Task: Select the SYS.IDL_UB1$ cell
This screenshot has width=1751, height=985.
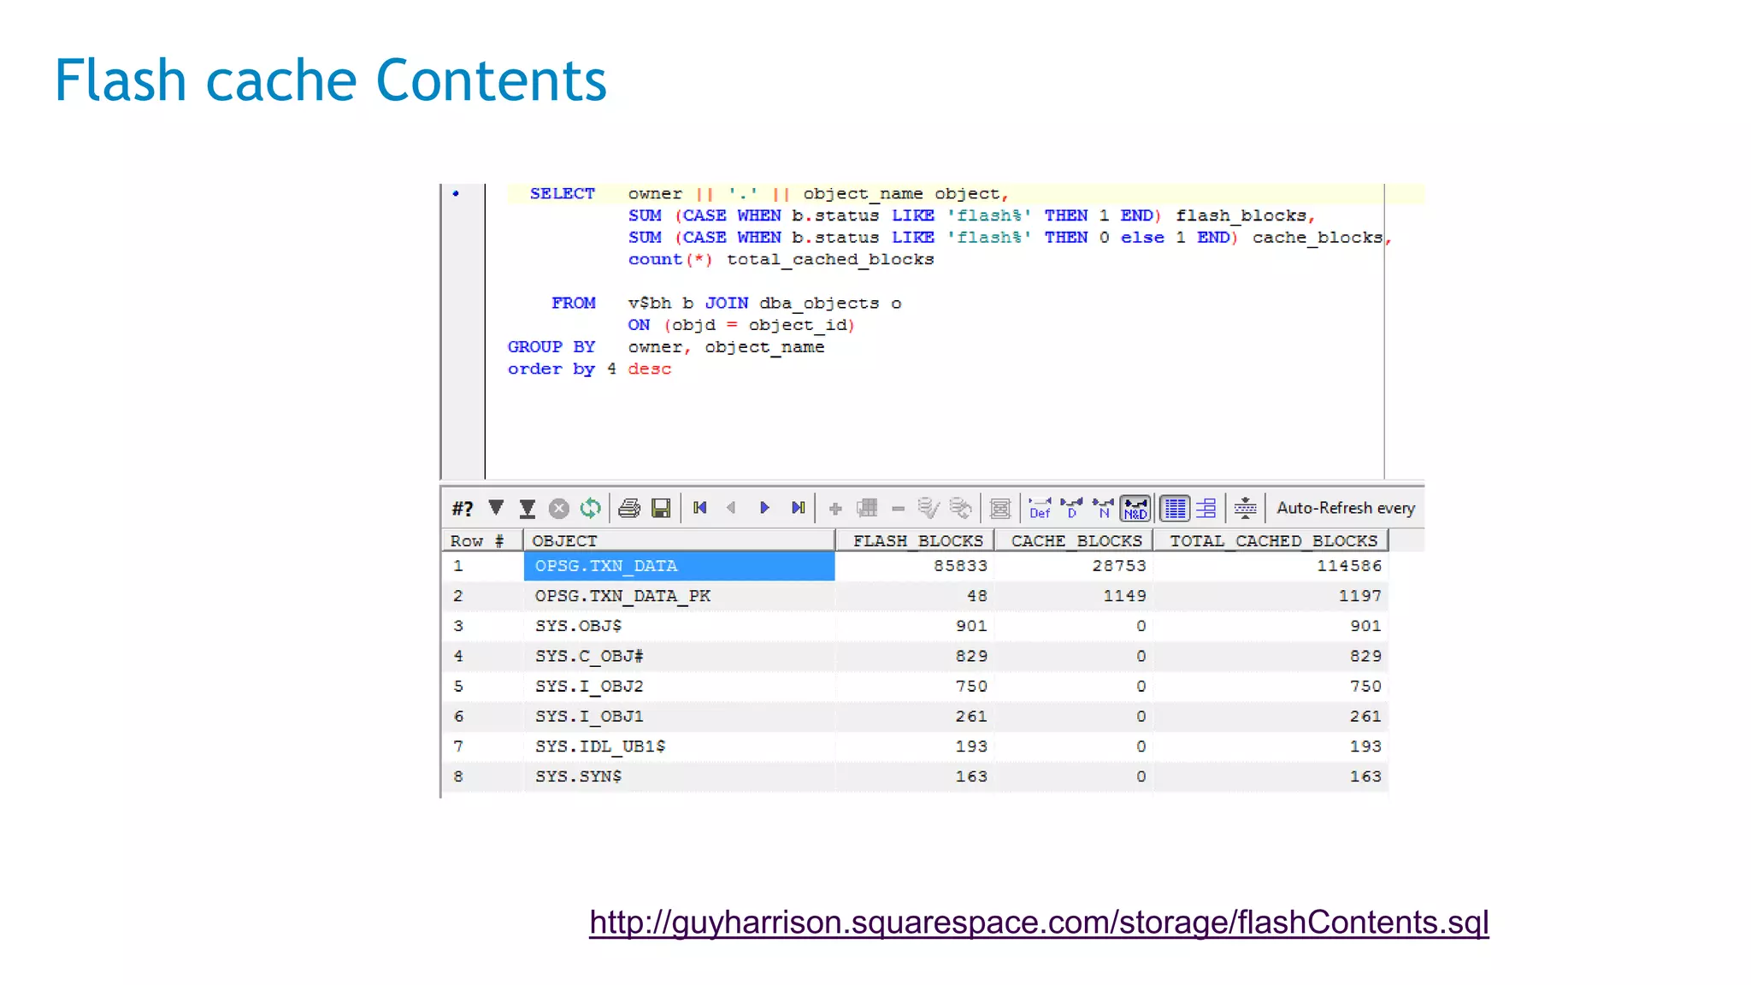Action: [x=679, y=746]
